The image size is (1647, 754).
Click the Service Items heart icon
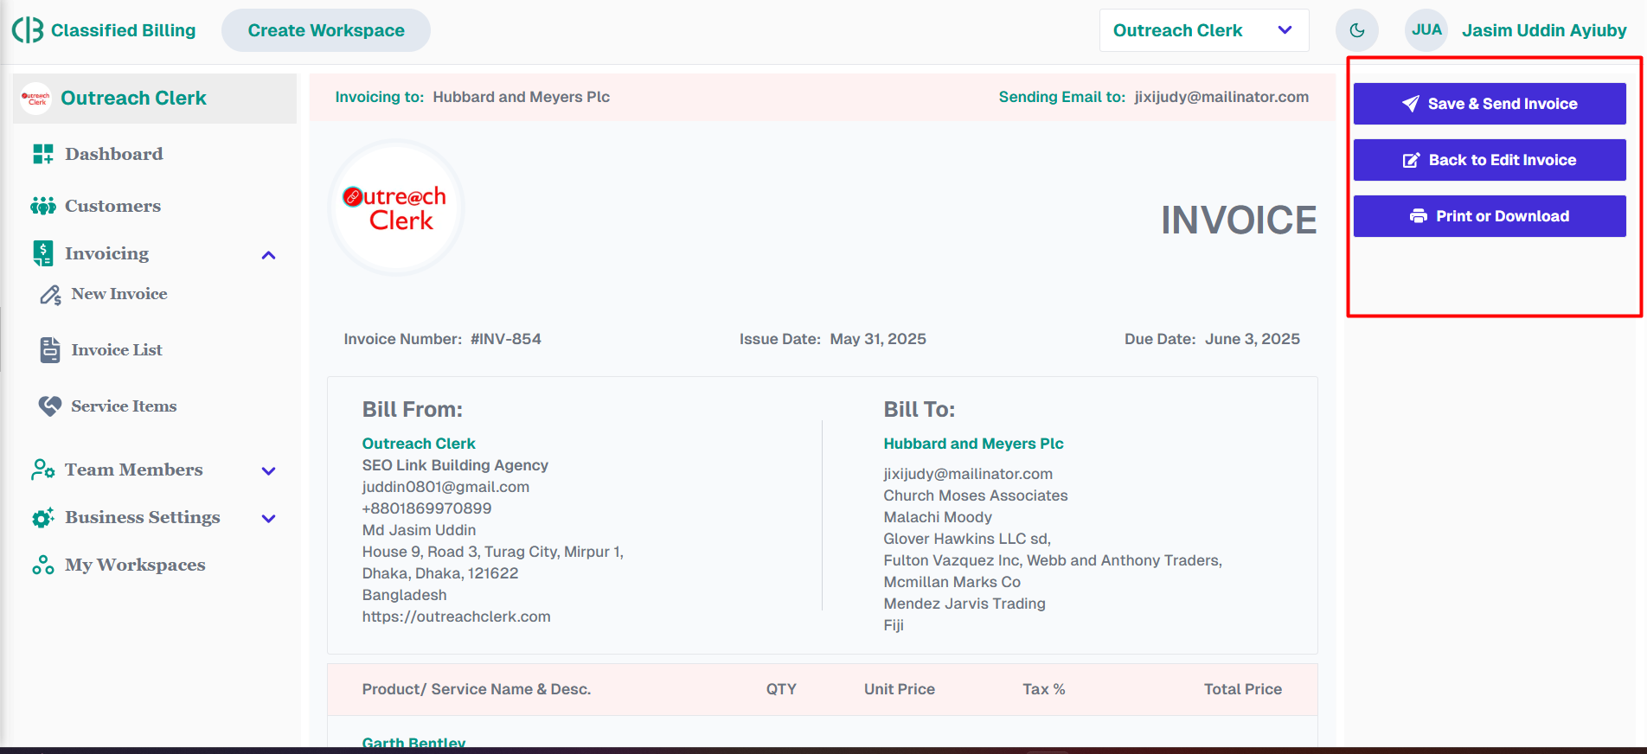coord(50,406)
